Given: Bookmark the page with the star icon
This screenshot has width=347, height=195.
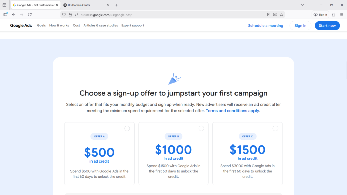Looking at the screenshot, I should point(281,15).
